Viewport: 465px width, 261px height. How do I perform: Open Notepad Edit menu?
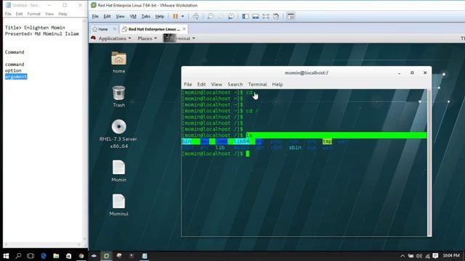[20, 14]
